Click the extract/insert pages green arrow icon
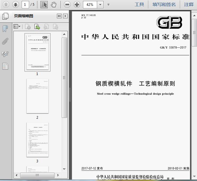The height and width of the screenshot is (181, 197). pyautogui.click(x=37, y=26)
